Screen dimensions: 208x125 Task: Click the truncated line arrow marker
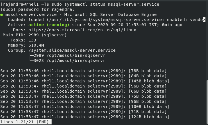[204, 20]
